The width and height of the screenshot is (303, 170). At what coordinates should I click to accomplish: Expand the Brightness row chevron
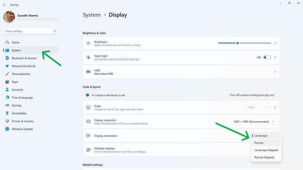(275, 43)
